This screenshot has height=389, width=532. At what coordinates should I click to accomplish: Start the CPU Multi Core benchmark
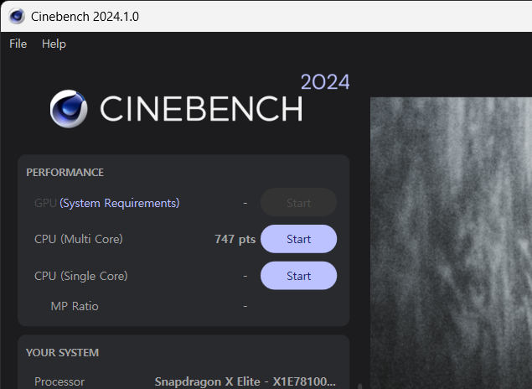(298, 239)
